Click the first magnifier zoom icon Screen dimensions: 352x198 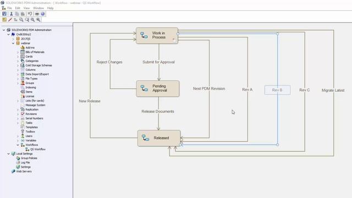(21, 20)
